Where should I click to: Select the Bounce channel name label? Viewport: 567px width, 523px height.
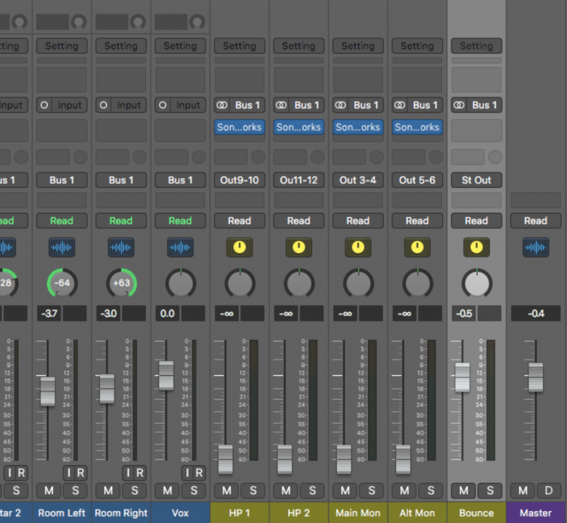[x=476, y=513]
